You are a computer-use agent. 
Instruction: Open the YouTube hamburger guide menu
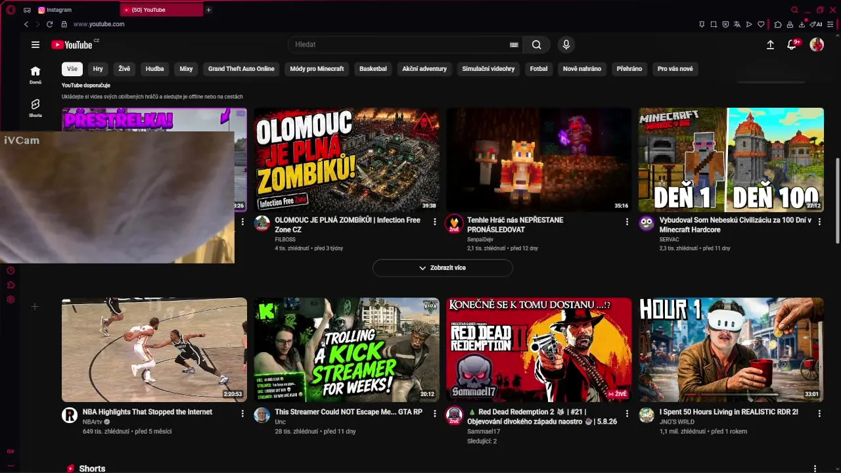point(35,45)
